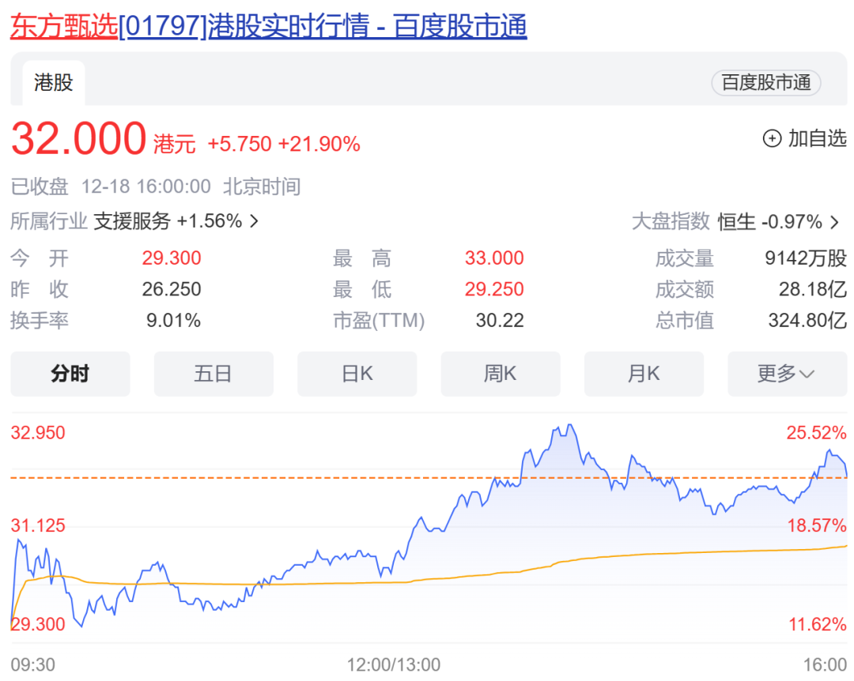Open the 恒生 -0.97% index link
Screen dimensions: 854x681
tap(769, 222)
